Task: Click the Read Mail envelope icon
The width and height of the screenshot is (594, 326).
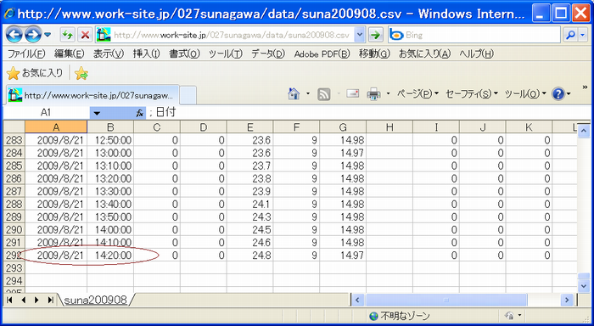Action: point(352,93)
